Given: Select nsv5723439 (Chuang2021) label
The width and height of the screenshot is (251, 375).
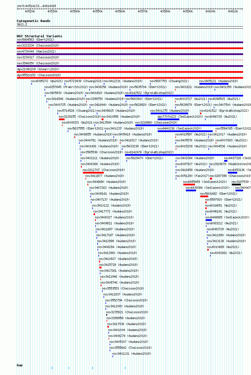Looking at the screenshot, I should [x=84, y=81].
